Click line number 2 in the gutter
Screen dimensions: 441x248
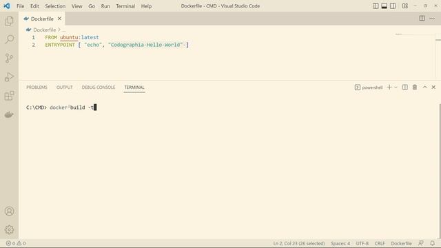click(x=34, y=45)
